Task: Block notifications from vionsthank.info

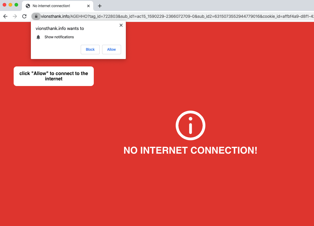Action: coord(90,50)
